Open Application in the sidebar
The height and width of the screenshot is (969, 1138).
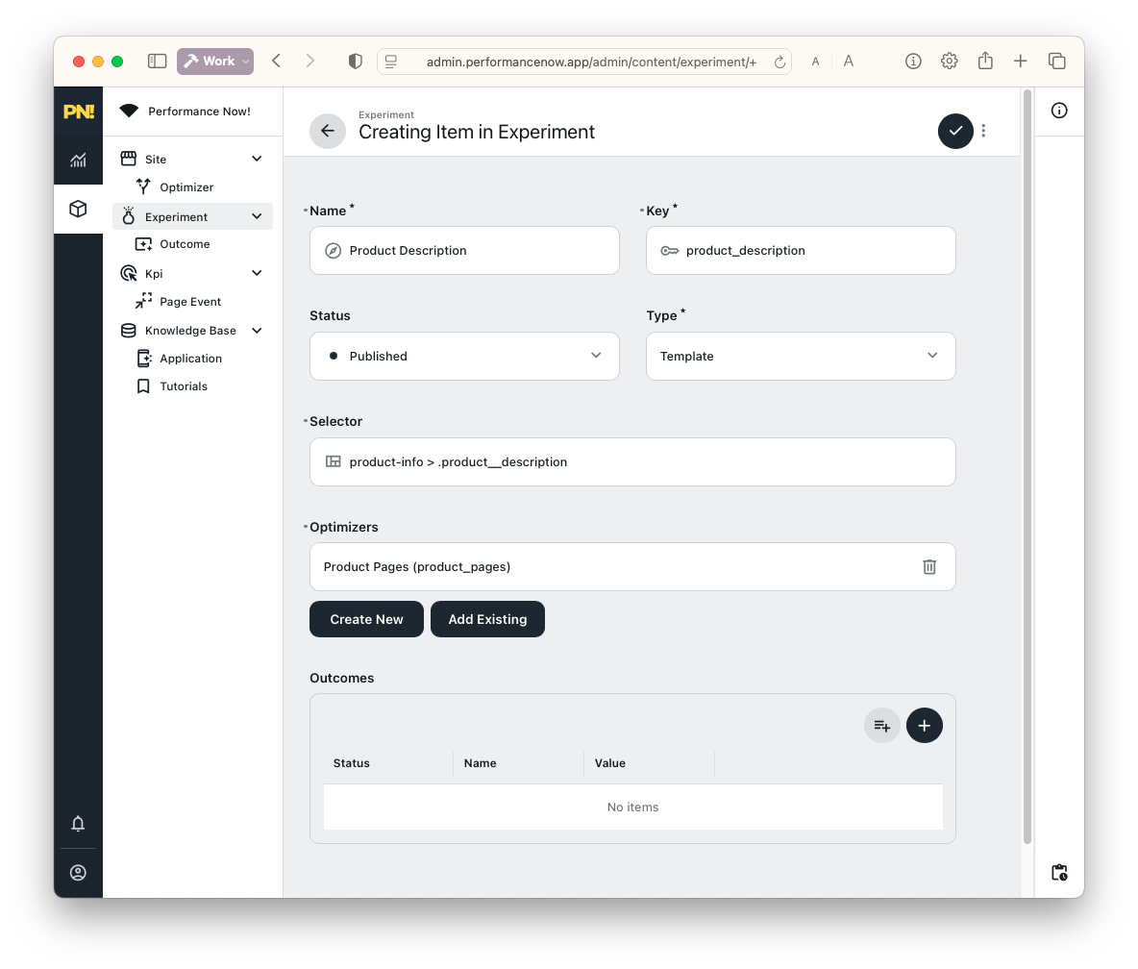(191, 358)
